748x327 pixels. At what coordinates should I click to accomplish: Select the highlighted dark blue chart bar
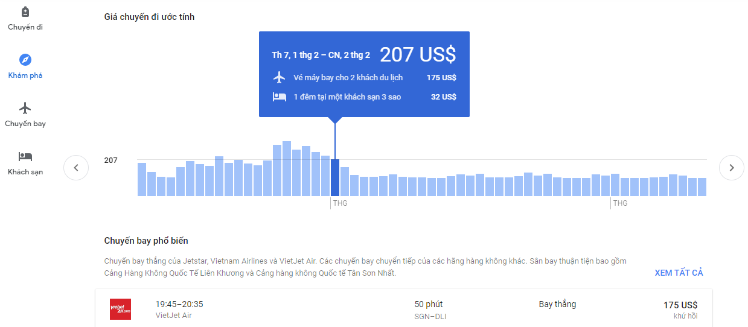coord(335,177)
